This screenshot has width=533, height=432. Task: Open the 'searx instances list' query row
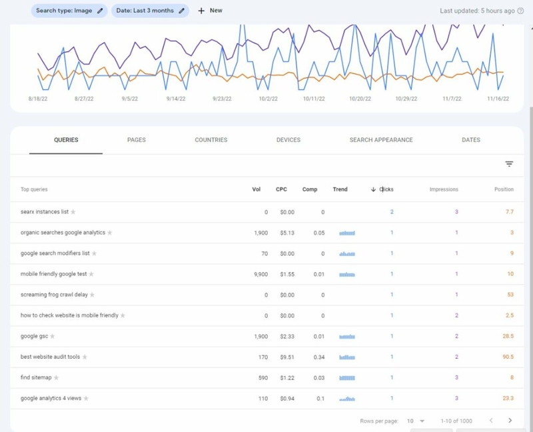(267, 212)
